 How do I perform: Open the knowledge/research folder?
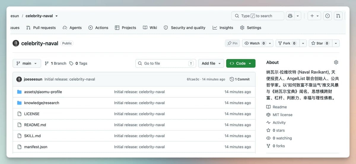coord(42,103)
